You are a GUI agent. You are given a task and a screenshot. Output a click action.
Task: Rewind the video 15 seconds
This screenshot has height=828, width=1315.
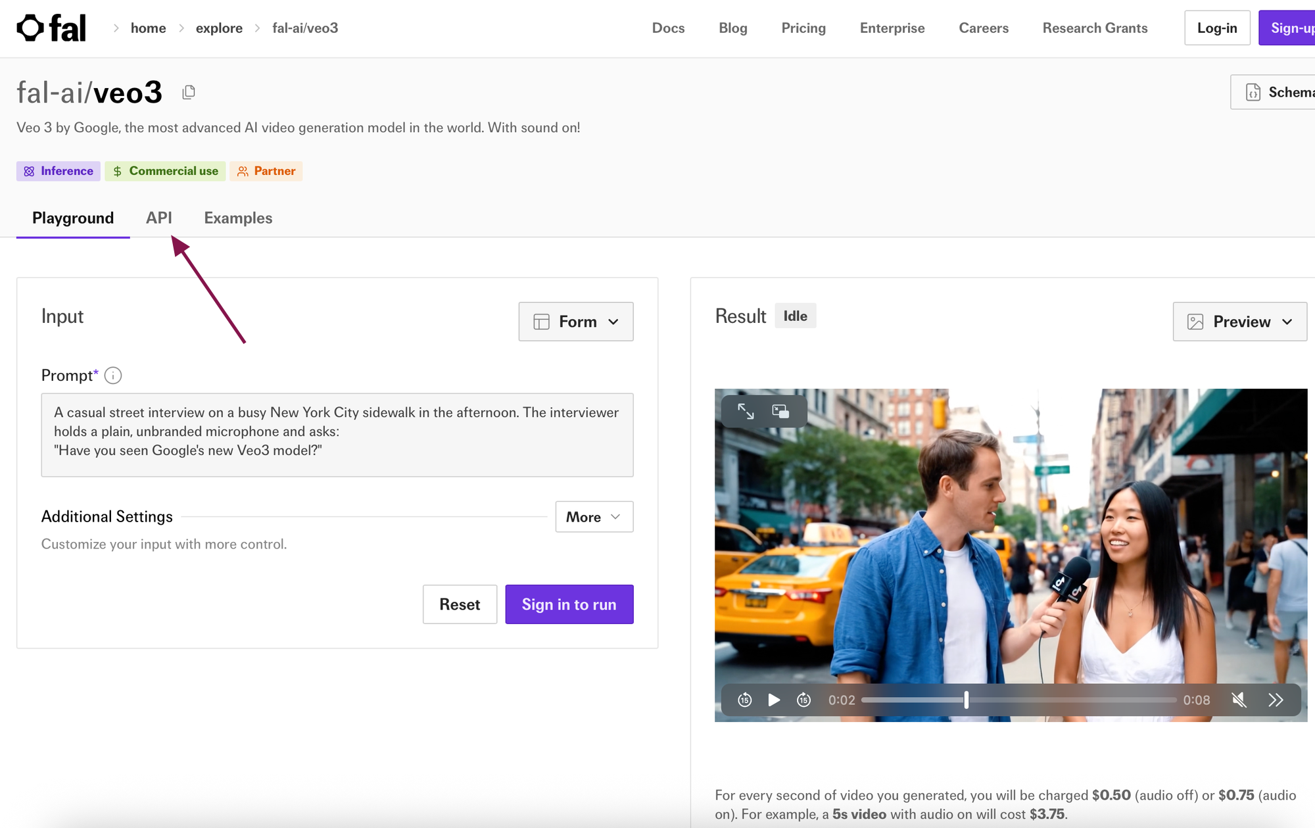pyautogui.click(x=744, y=700)
